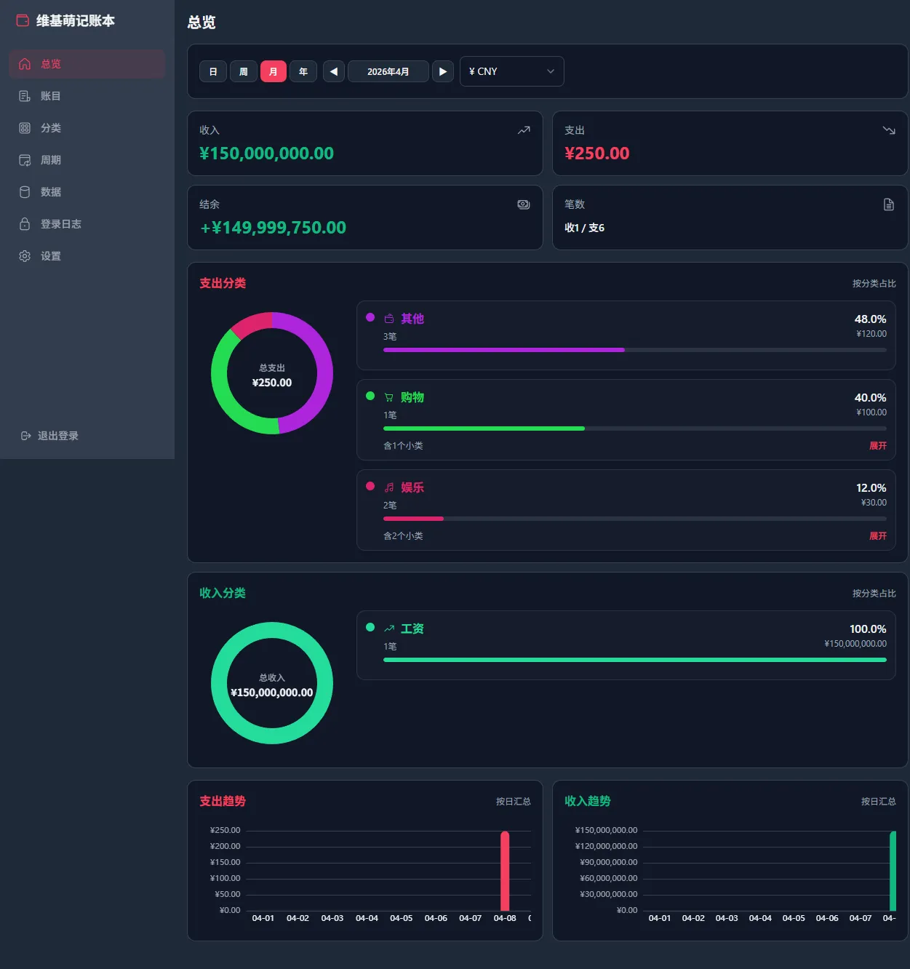Open 账目 in the sidebar
This screenshot has width=910, height=969.
(x=50, y=96)
